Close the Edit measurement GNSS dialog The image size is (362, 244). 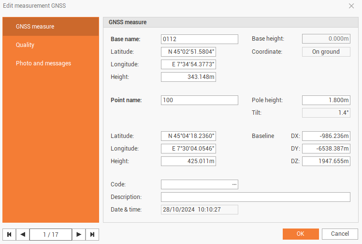pyautogui.click(x=351, y=6)
